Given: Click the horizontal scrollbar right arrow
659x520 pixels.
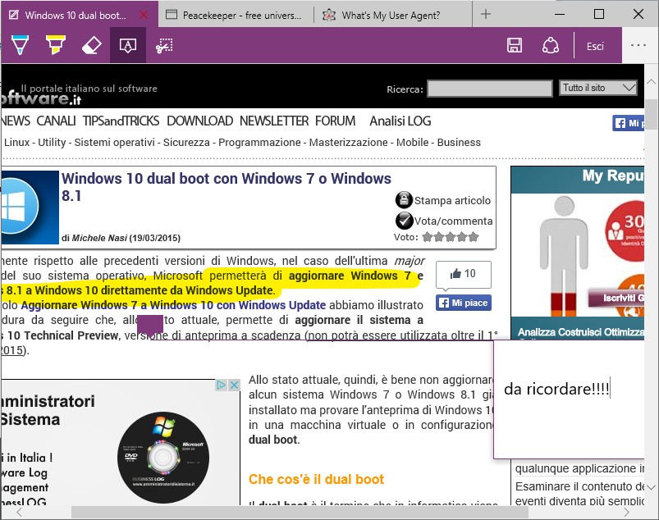Looking at the screenshot, I should (626, 512).
